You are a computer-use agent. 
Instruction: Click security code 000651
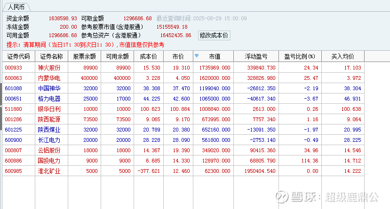coord(14,99)
